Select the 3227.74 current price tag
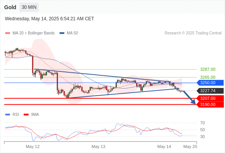This screenshot has width=225, height=153. [210, 91]
